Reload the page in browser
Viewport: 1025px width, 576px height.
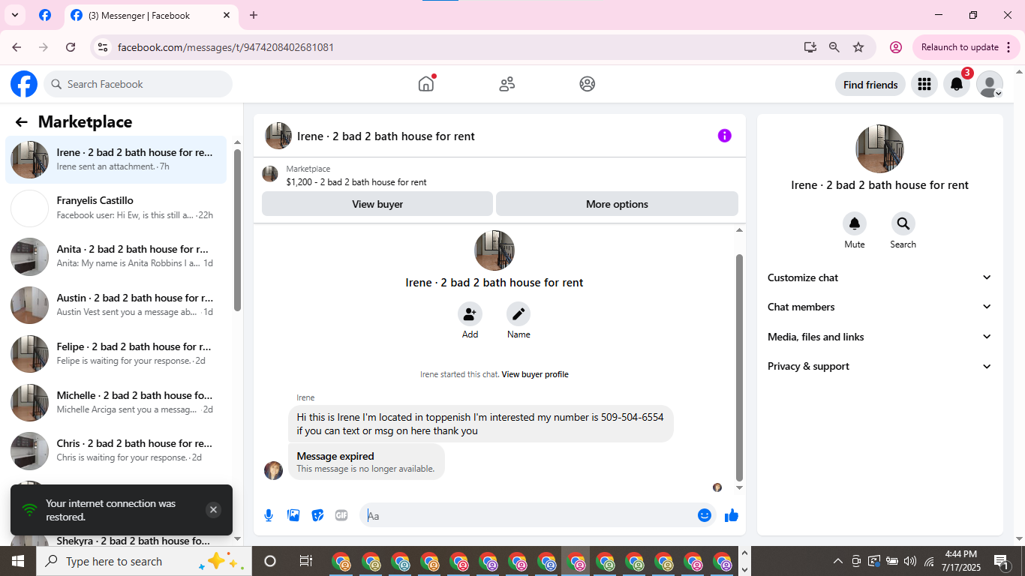pyautogui.click(x=71, y=47)
